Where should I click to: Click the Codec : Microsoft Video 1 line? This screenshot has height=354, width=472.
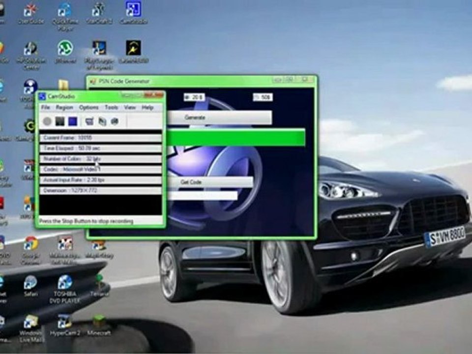coord(100,170)
